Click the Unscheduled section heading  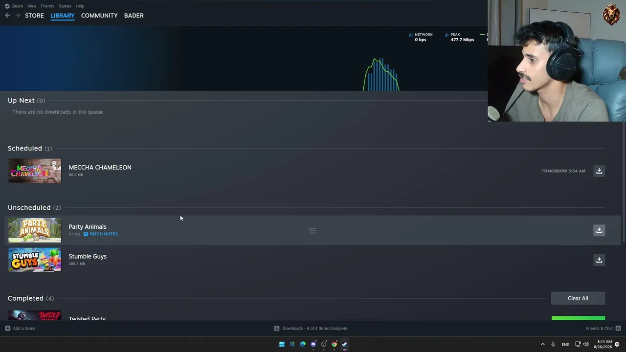click(x=34, y=208)
